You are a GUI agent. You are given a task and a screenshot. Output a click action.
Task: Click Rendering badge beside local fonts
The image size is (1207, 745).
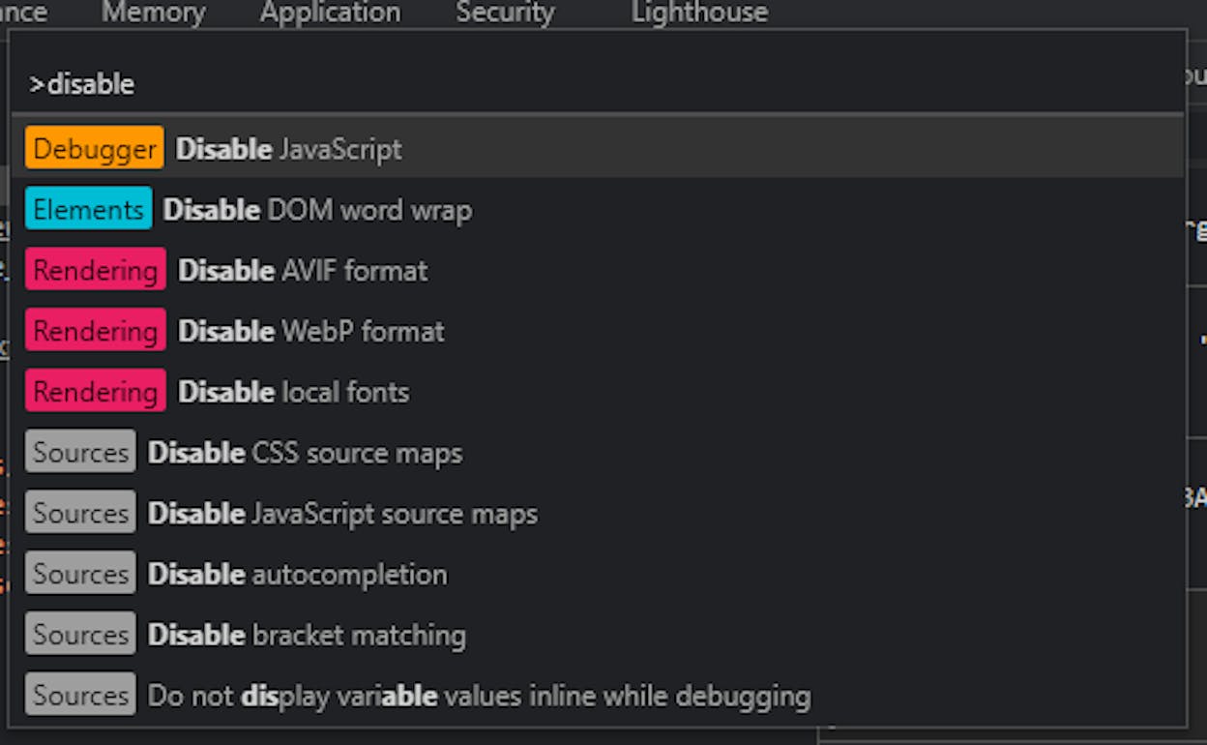[x=96, y=392]
